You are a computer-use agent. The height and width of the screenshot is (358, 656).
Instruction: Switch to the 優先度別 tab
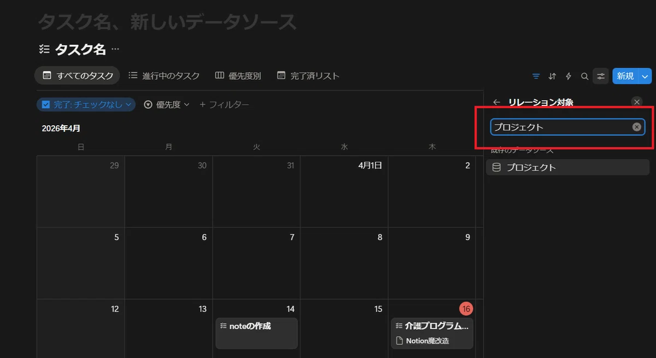tap(238, 75)
